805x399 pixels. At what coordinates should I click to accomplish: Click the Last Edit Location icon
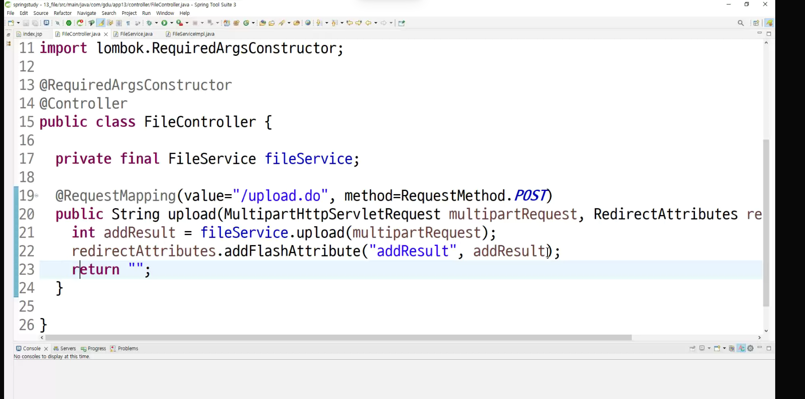[x=350, y=23]
